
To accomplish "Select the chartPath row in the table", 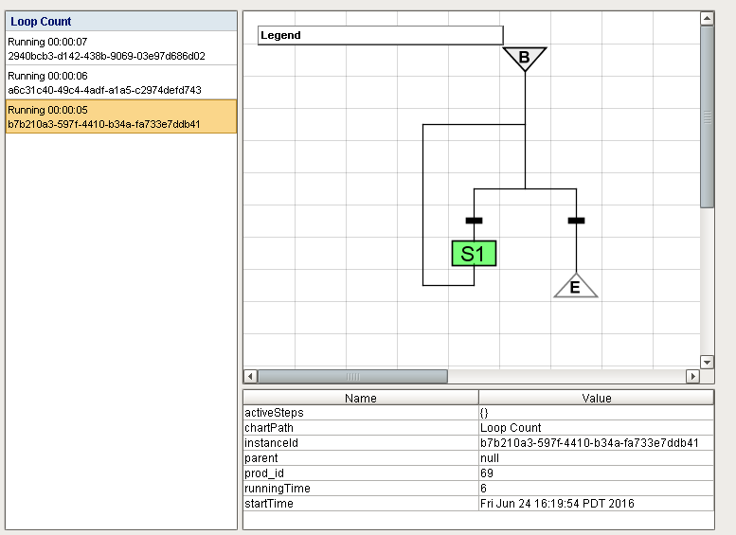I will point(360,428).
